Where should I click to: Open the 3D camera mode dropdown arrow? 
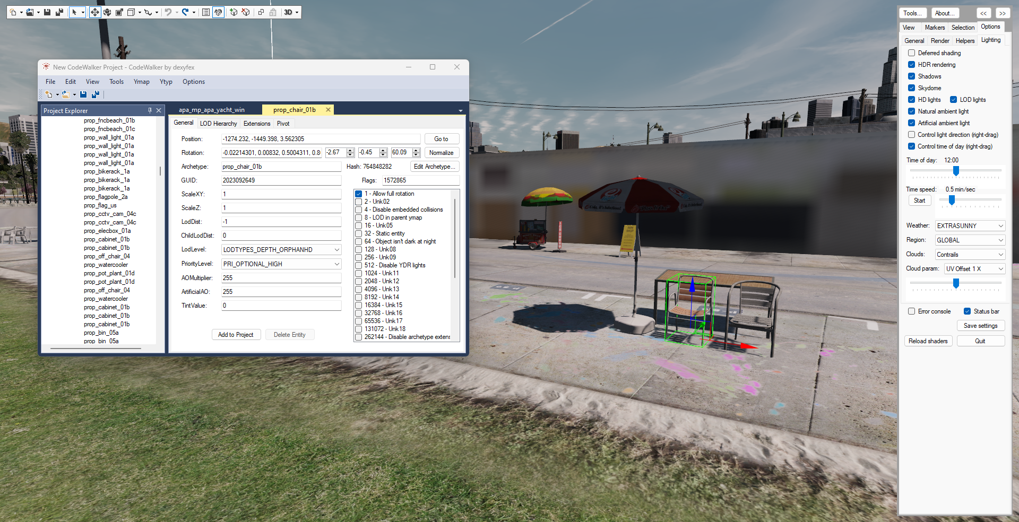coord(297,12)
